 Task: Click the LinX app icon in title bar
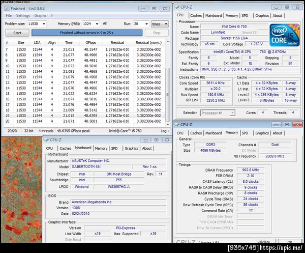pos(7,9)
